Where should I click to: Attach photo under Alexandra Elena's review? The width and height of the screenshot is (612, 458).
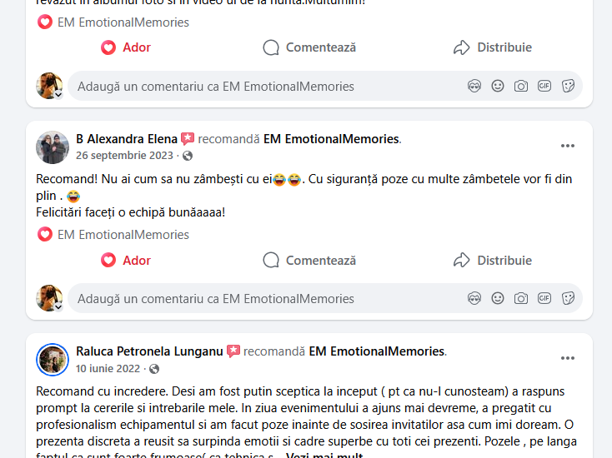(521, 298)
